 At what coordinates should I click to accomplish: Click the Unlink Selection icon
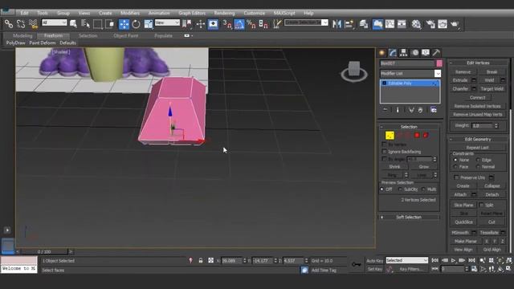pyautogui.click(x=21, y=24)
